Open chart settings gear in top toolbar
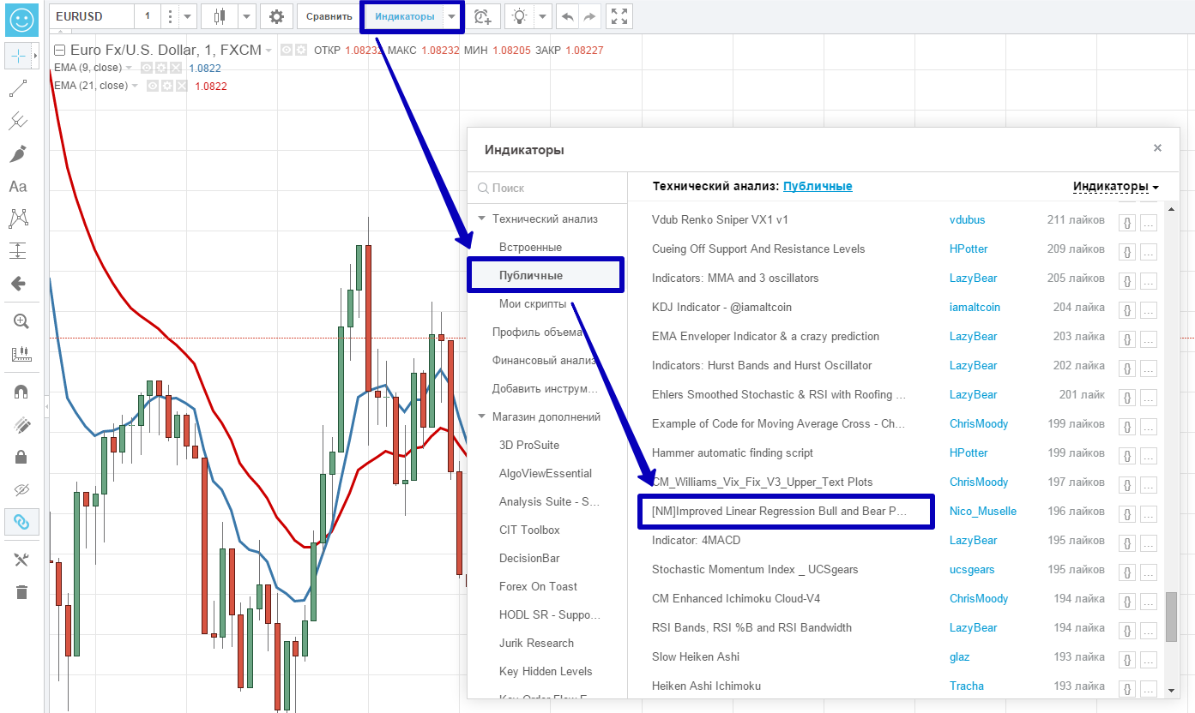The height and width of the screenshot is (713, 1195). point(275,16)
